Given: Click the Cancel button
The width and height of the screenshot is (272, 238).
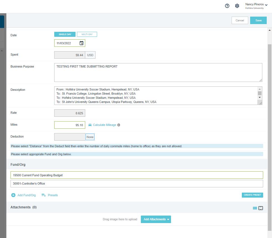Looking at the screenshot, I should click(240, 20).
